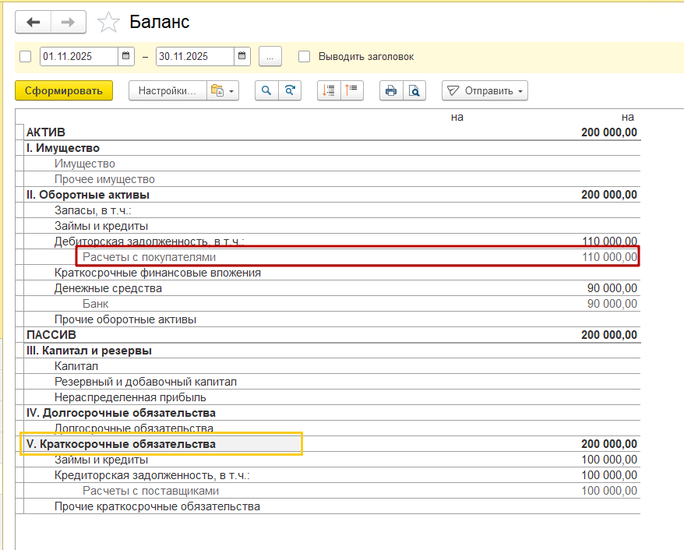The image size is (684, 550).
Task: Open print preview of report
Action: (414, 90)
